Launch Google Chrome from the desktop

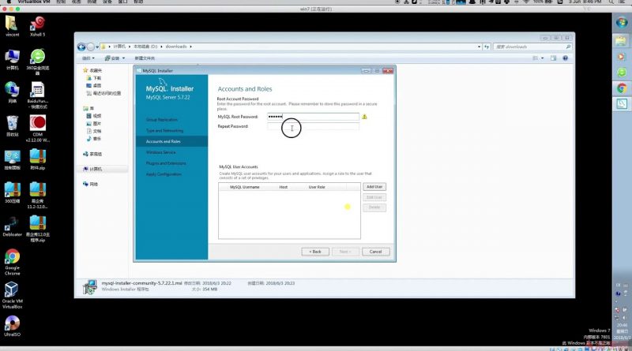(x=12, y=262)
